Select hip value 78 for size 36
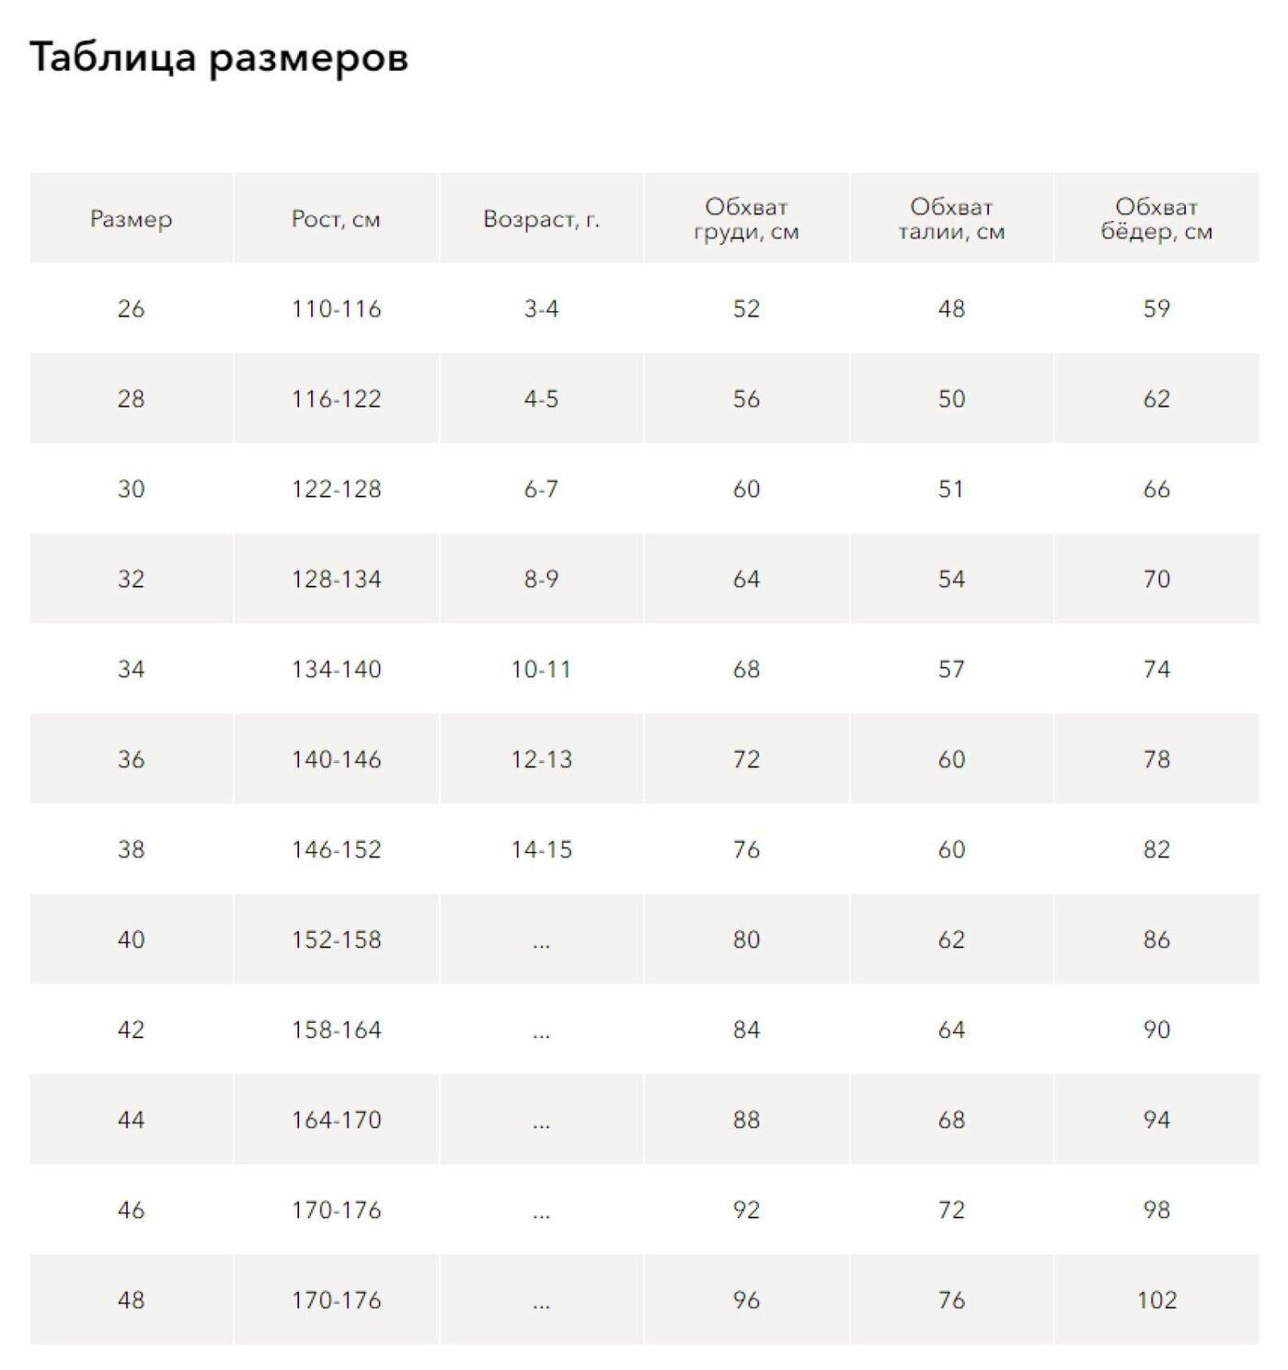Viewport: 1288px width, 1370px height. click(x=1156, y=759)
